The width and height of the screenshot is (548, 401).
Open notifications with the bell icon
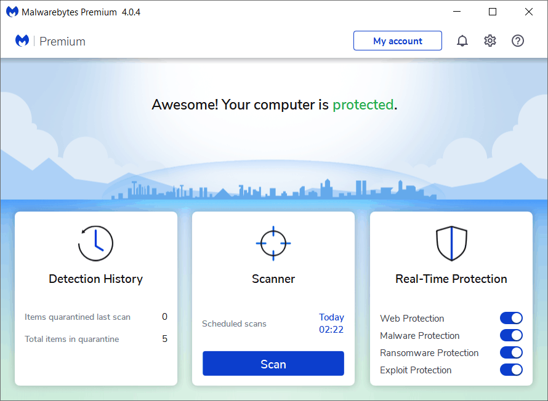[462, 41]
